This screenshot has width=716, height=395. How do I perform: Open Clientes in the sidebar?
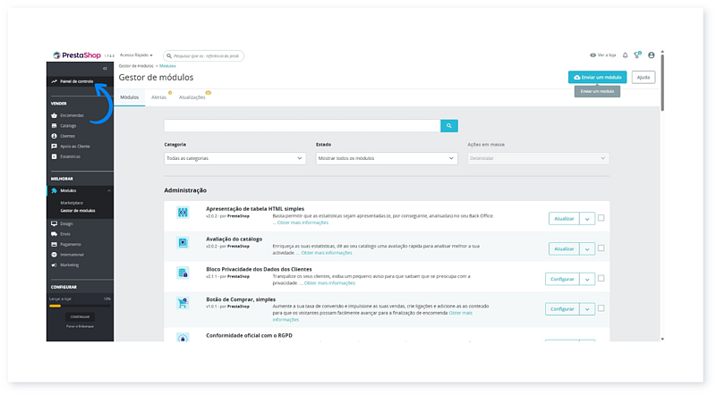(67, 136)
